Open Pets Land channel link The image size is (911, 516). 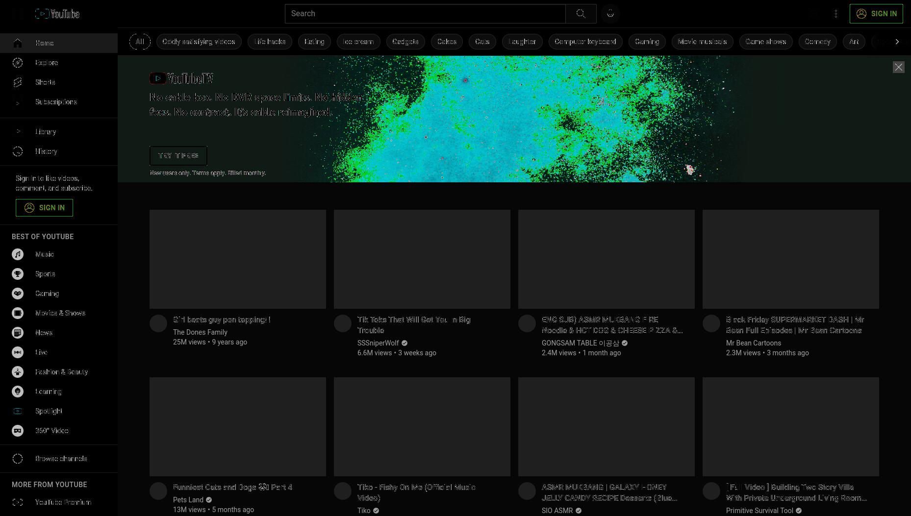[x=188, y=500]
